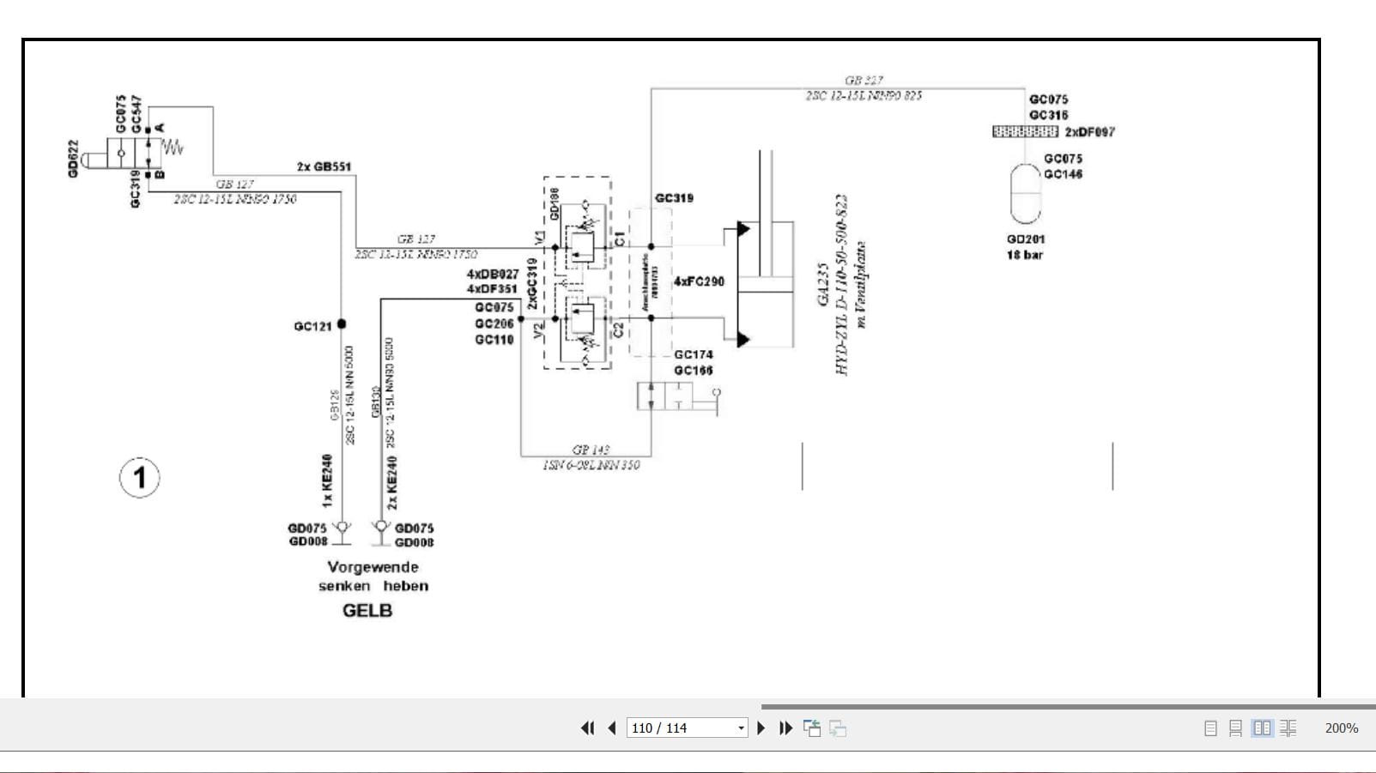
Task: Click the 4xDB027 label
Action: coord(493,275)
